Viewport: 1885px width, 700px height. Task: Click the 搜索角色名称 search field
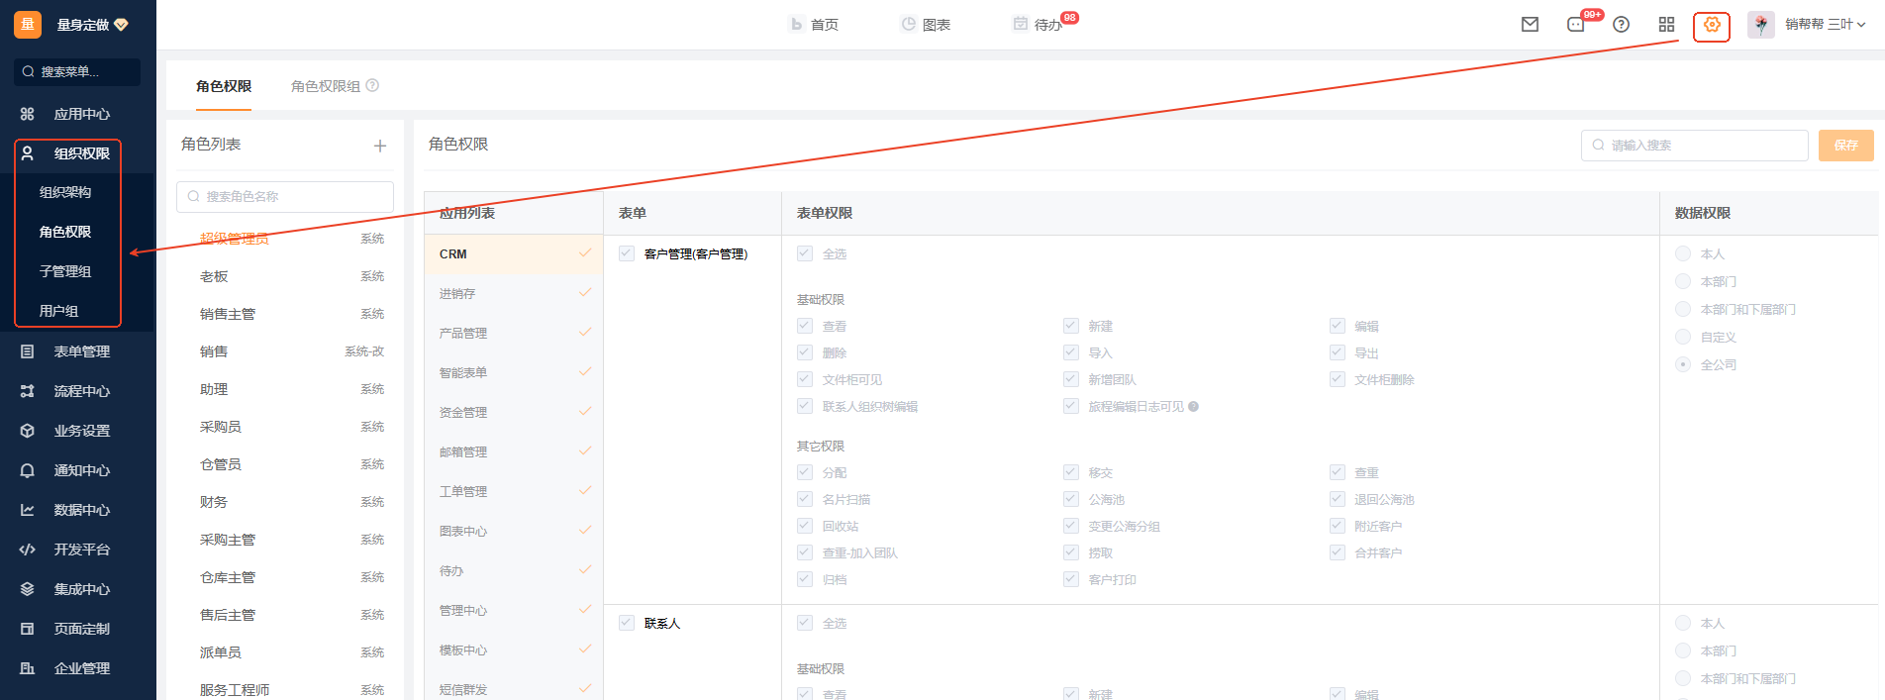(x=285, y=196)
